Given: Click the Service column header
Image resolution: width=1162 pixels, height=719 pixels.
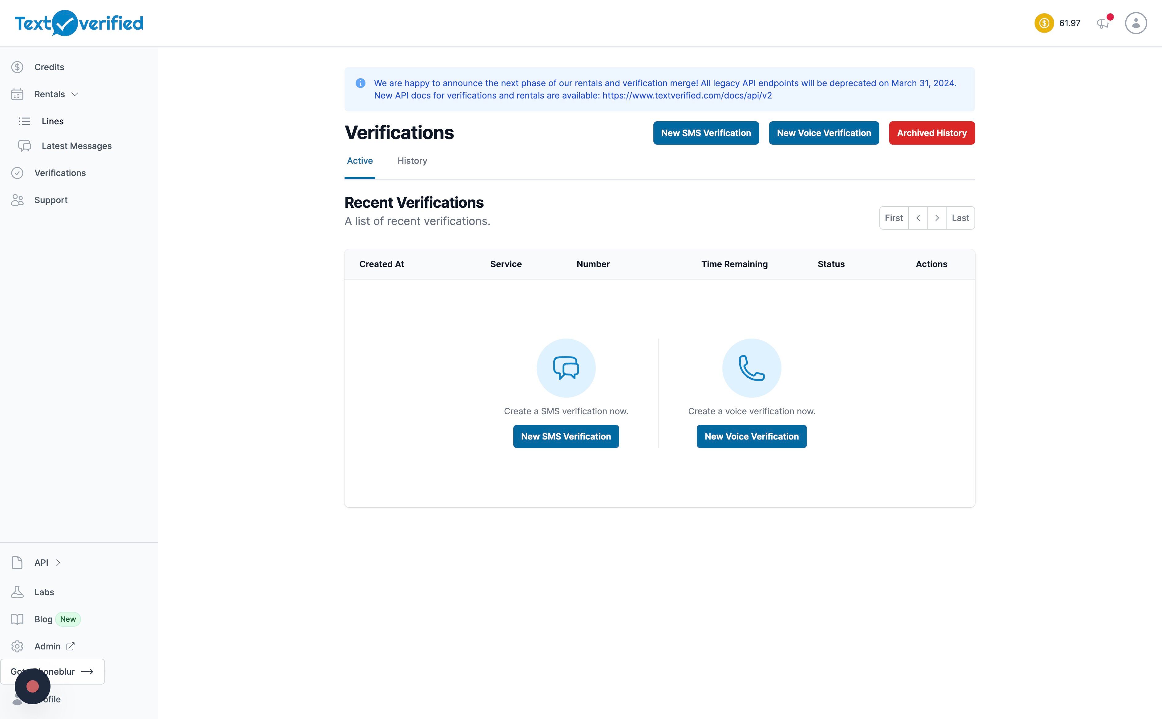Looking at the screenshot, I should click(x=506, y=264).
